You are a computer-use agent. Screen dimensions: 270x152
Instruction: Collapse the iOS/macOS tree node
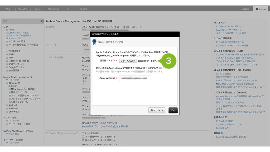(x=7, y=83)
